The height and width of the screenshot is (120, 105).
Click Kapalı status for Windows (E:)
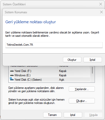(x=63, y=75)
